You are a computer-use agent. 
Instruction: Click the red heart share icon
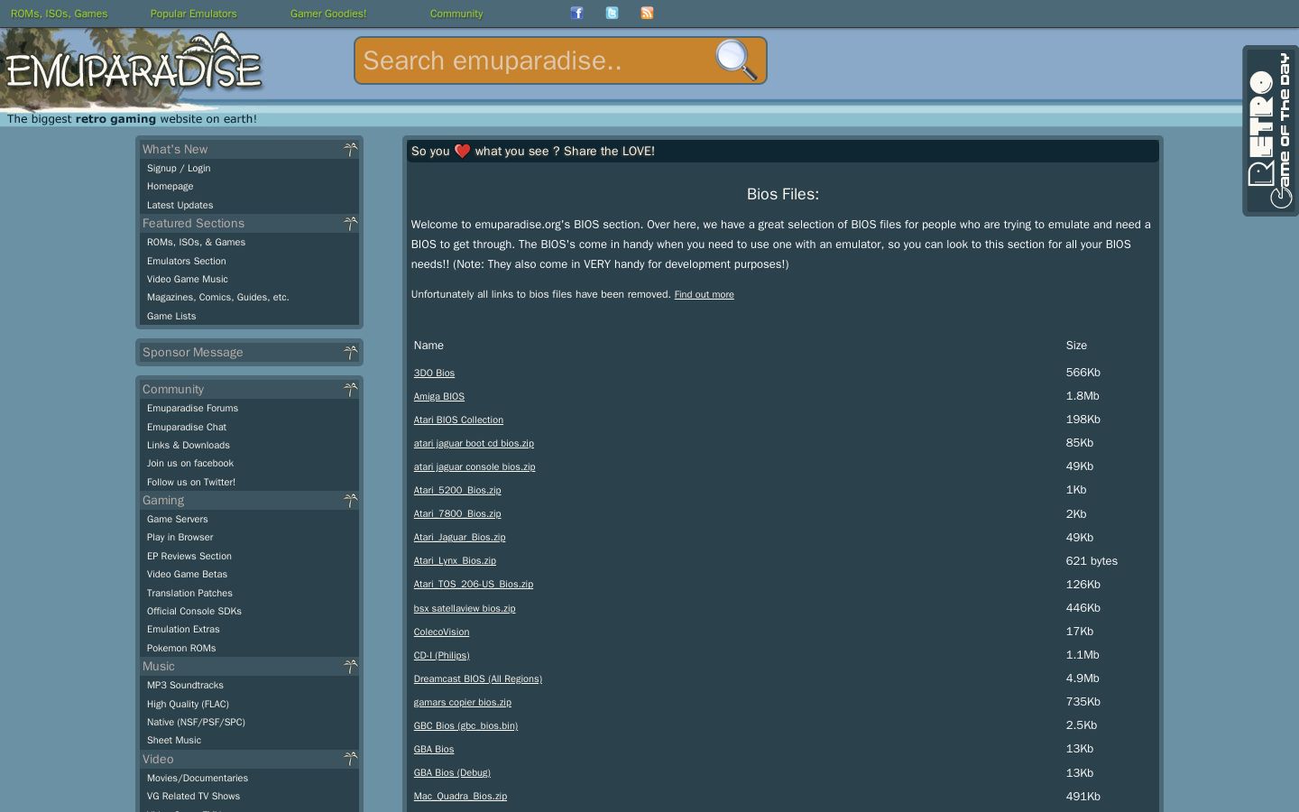[462, 151]
